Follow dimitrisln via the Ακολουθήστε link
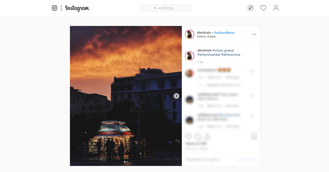 224,33
